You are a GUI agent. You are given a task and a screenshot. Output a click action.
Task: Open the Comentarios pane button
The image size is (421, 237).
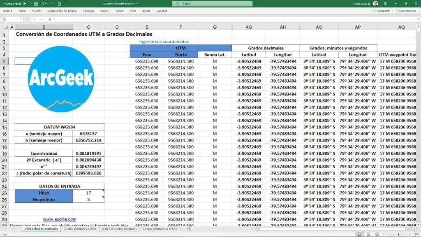click(x=406, y=11)
